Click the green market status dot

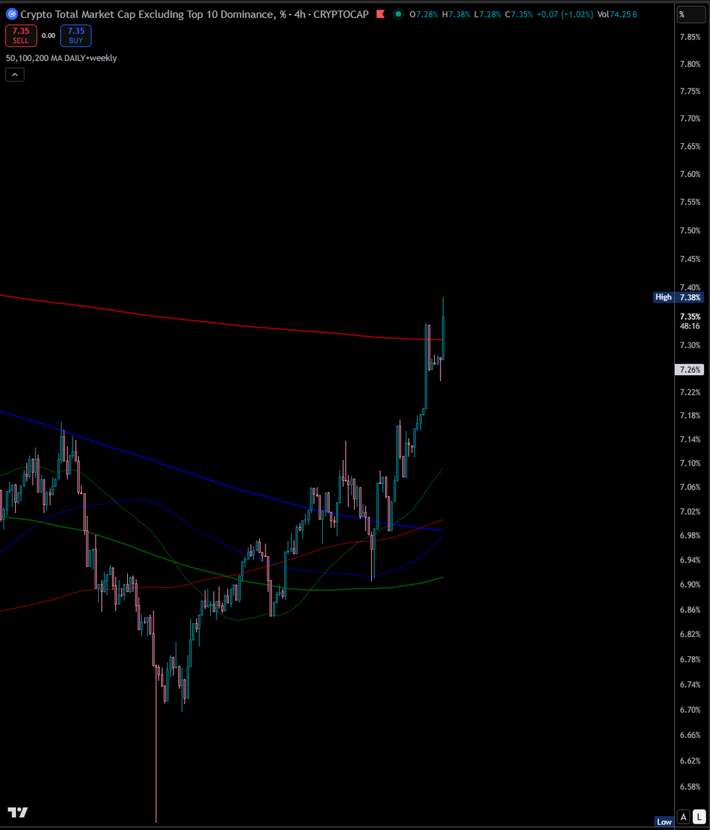tap(399, 14)
